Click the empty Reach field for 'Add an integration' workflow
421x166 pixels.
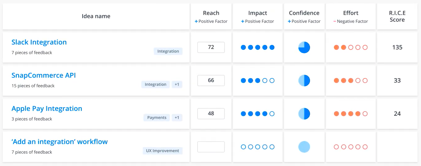(x=211, y=147)
